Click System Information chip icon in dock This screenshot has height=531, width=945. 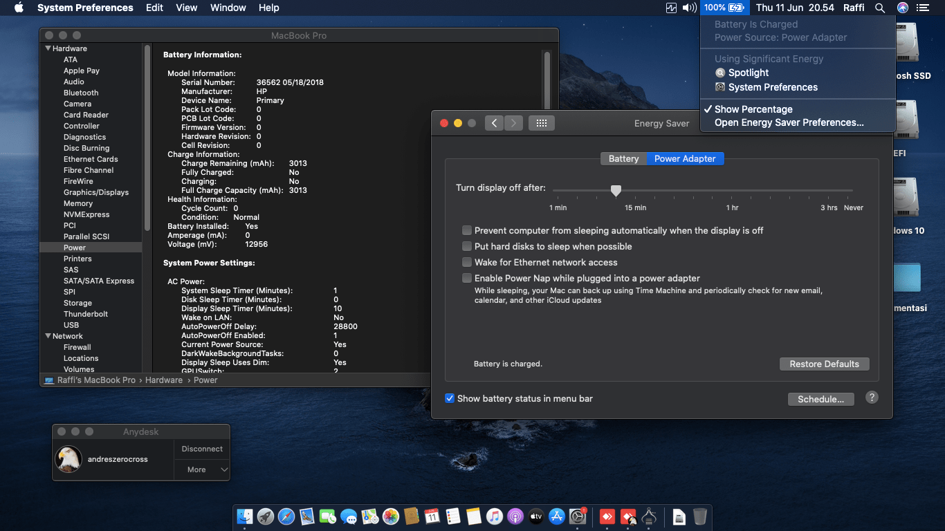[x=649, y=516]
